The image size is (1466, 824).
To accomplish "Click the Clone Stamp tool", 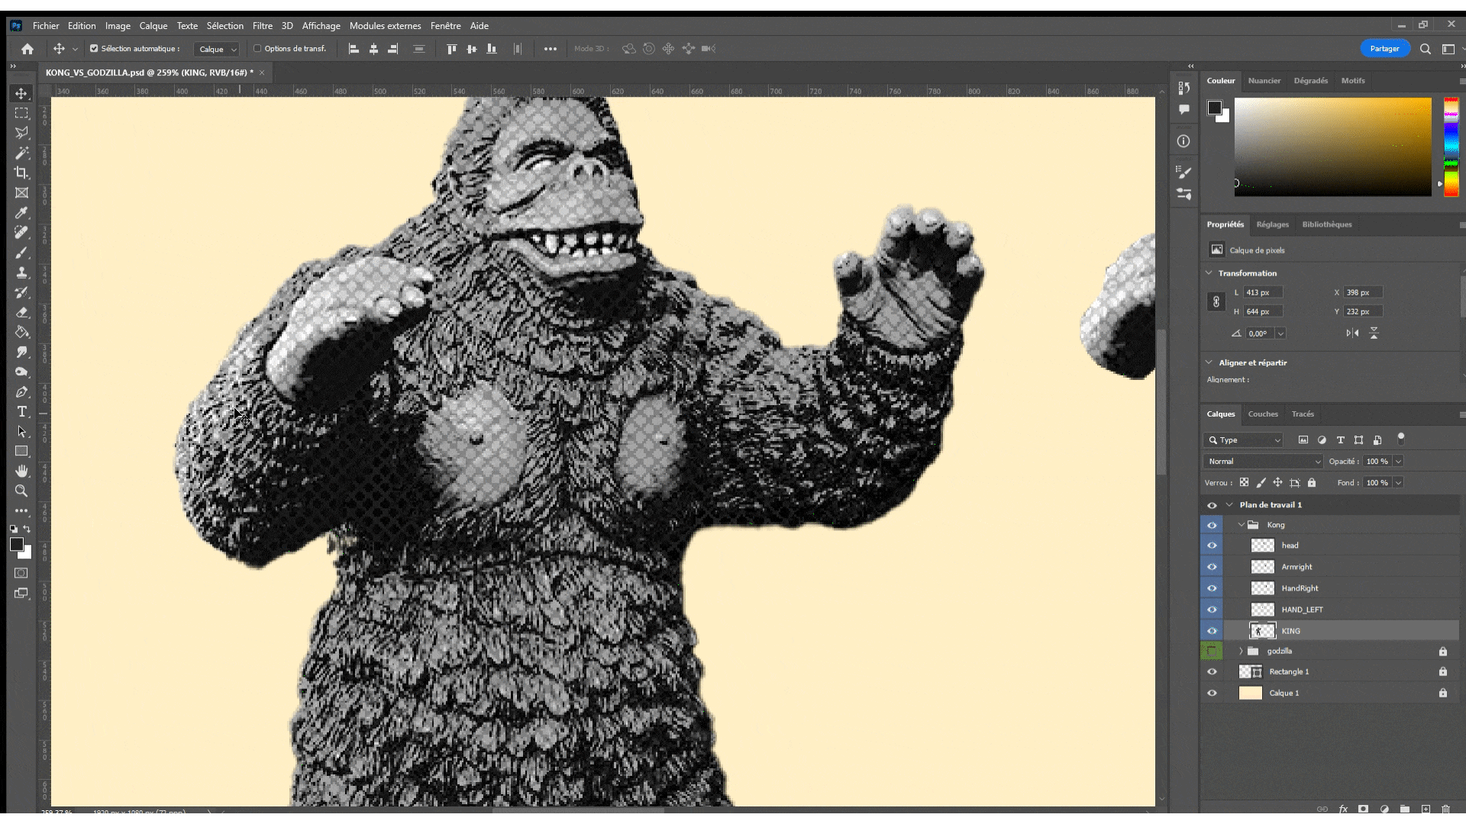I will click(x=21, y=272).
